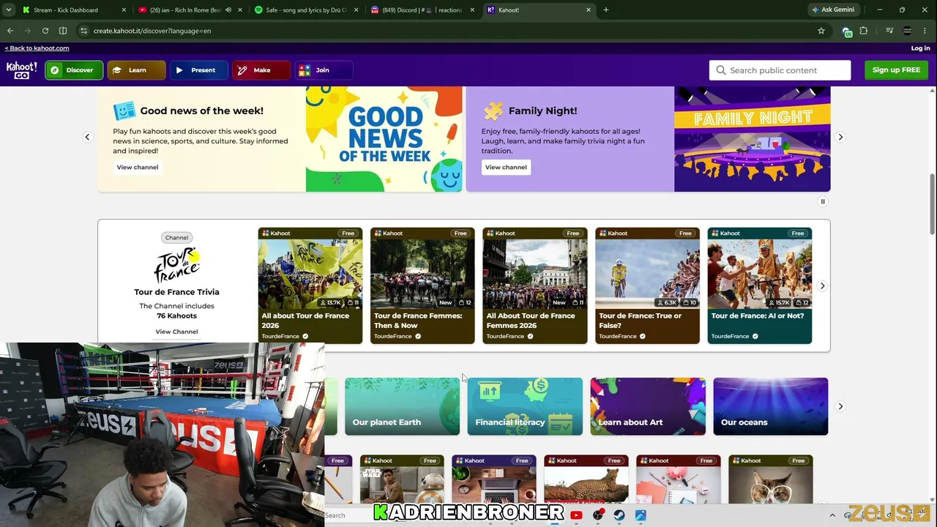Click the Search public content field

(x=780, y=70)
